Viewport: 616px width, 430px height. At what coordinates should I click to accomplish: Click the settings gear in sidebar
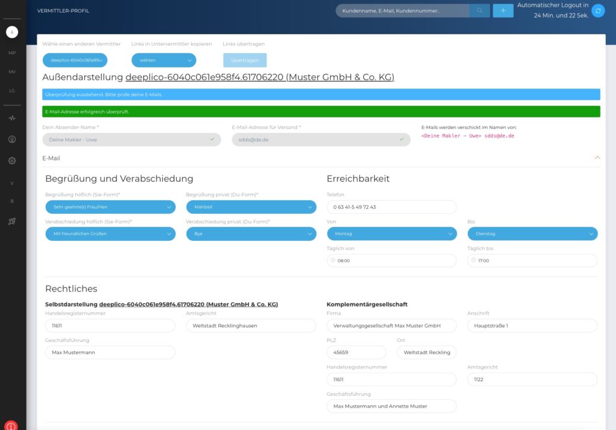click(x=12, y=161)
